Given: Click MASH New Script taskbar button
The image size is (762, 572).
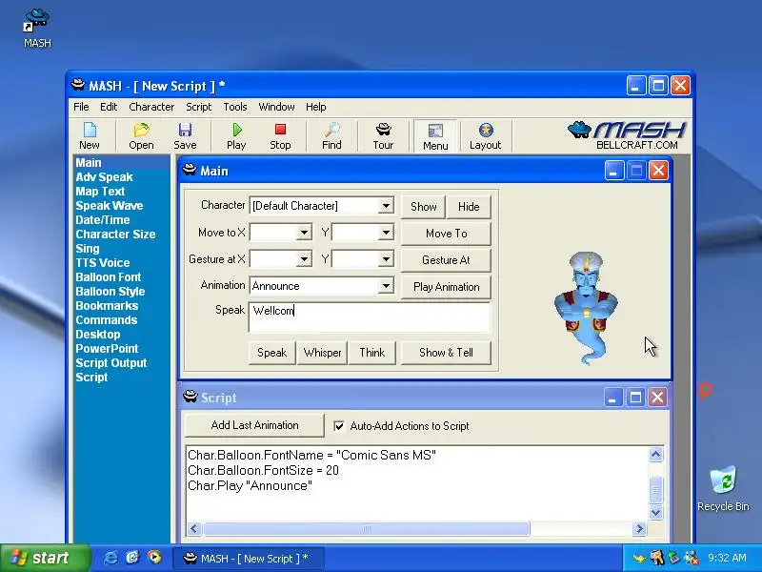Looking at the screenshot, I should click(x=249, y=559).
